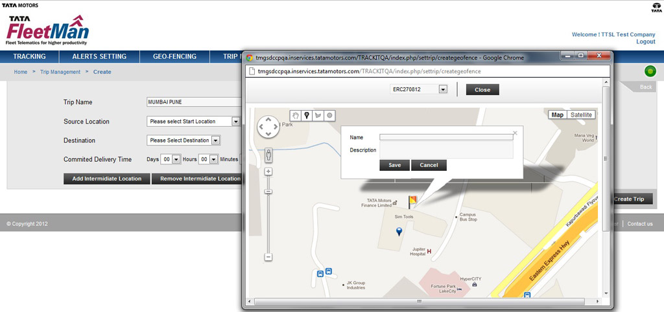Zoom in with the map plus button
Screen dimensions: 664x312
tap(268, 172)
